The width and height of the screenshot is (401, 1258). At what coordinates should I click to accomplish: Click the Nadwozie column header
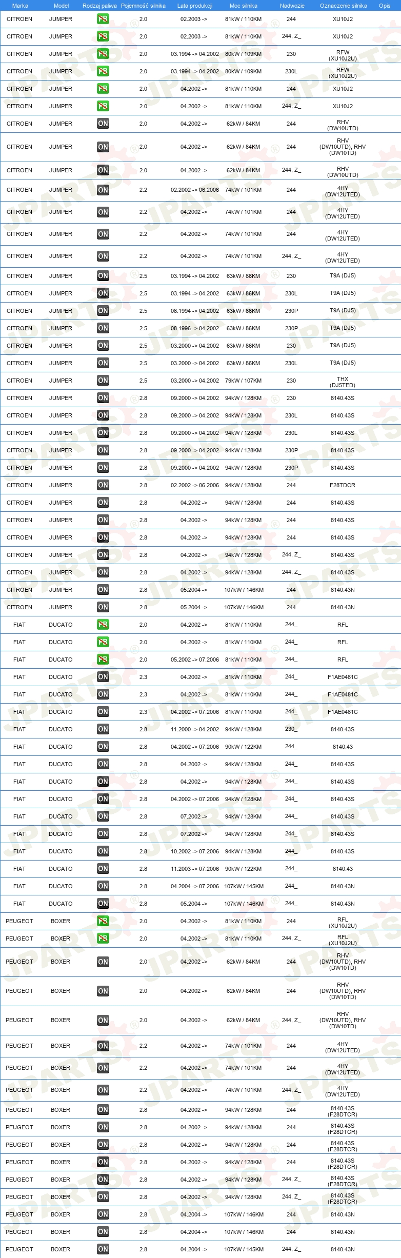tap(292, 6)
